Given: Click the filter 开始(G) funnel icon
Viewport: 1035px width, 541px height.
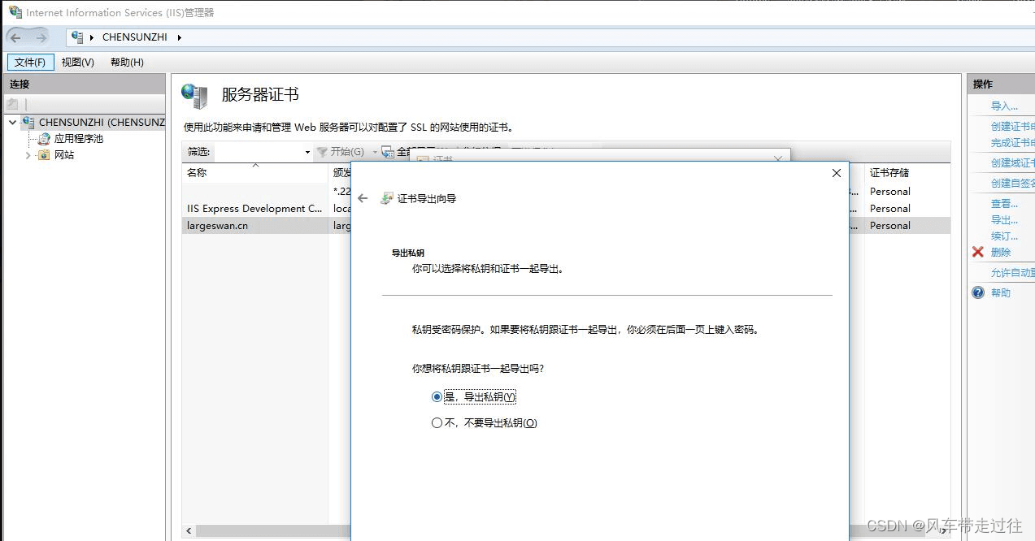Looking at the screenshot, I should pos(322,152).
